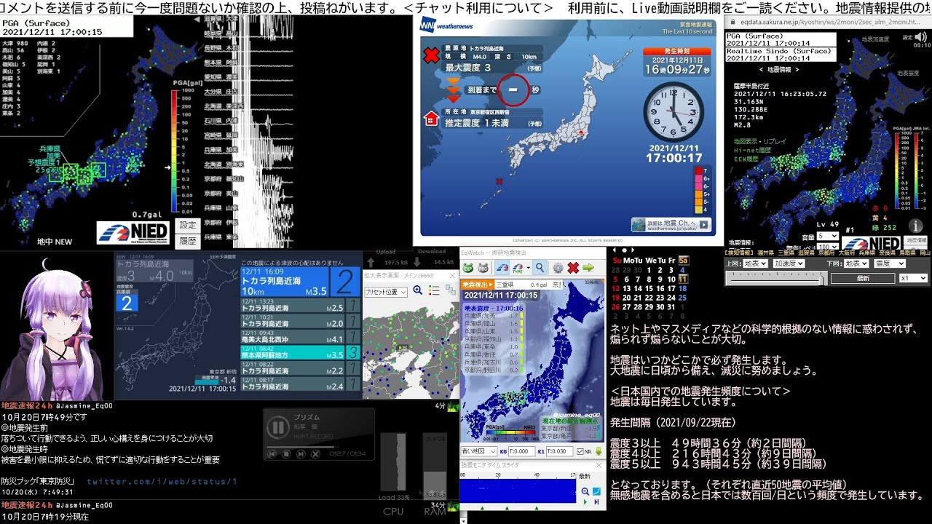The width and height of the screenshot is (932, 524).
Task: Click the red X icon in EqWatch toolbar
Action: 573,268
